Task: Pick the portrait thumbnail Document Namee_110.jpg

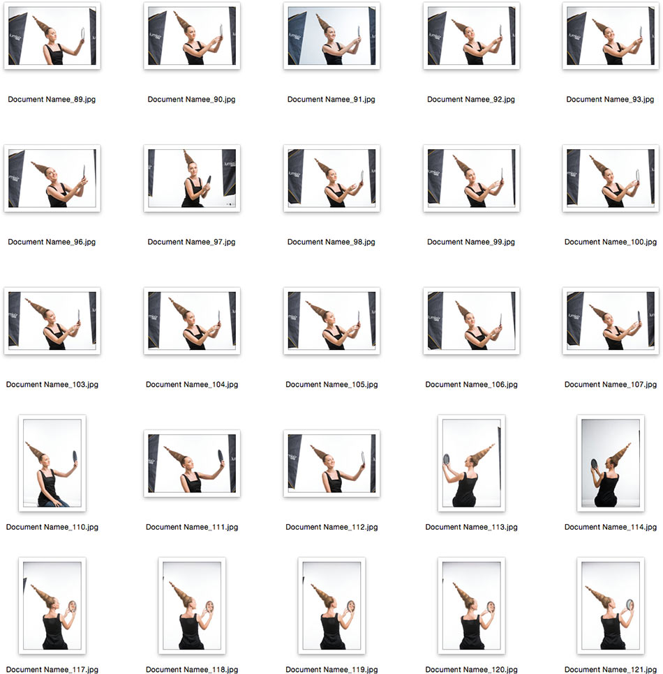Action: (52, 464)
